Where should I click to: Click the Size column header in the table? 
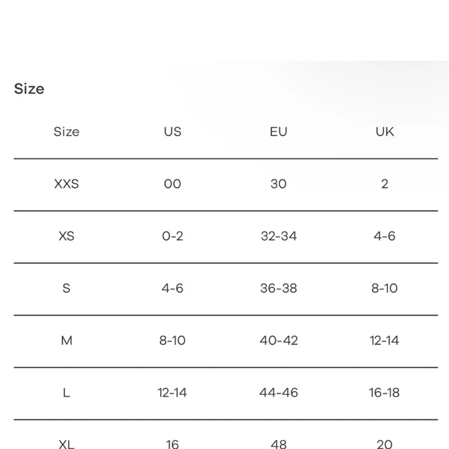pos(66,132)
